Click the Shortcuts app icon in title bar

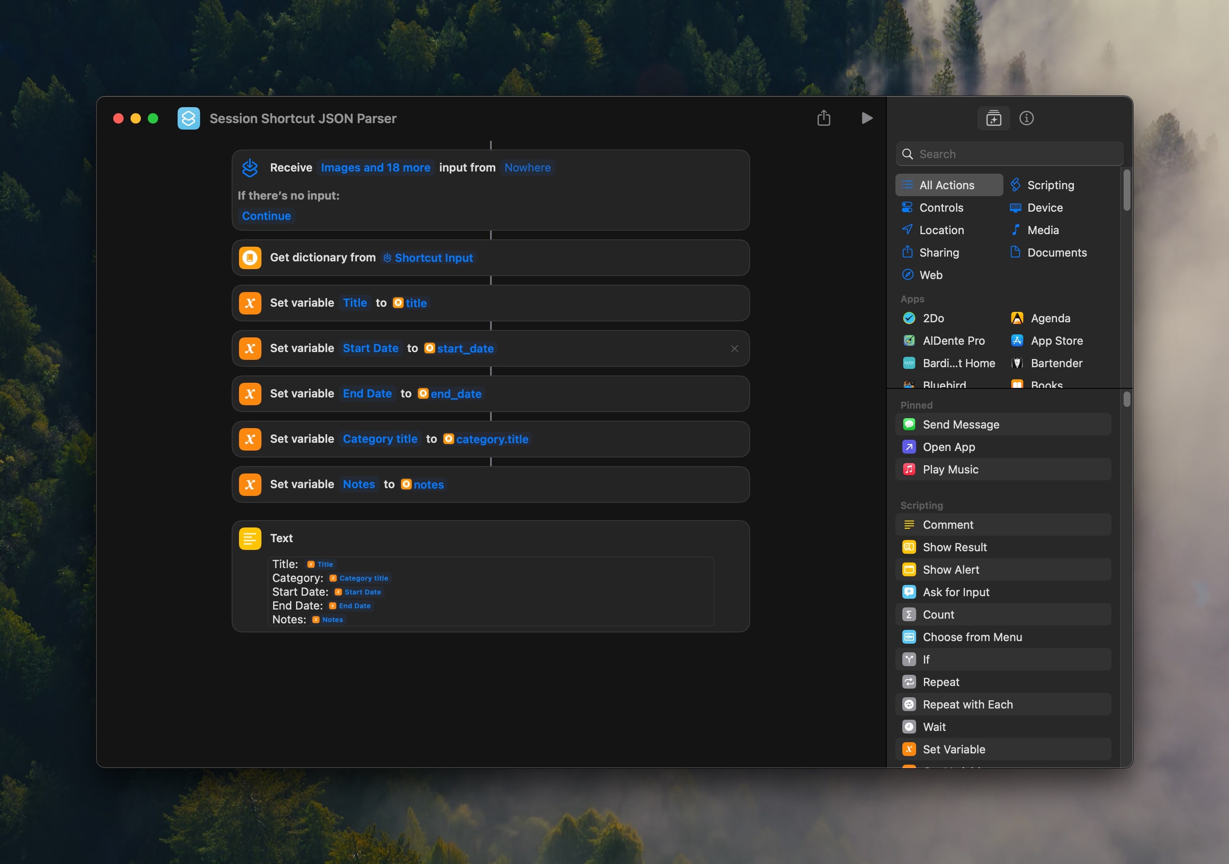coord(187,118)
